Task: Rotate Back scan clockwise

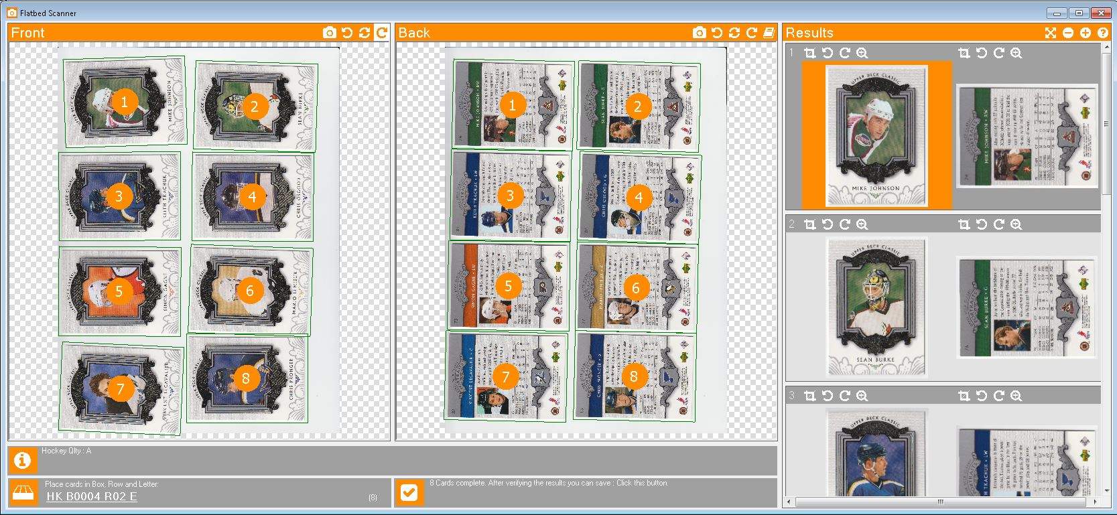Action: pyautogui.click(x=752, y=33)
